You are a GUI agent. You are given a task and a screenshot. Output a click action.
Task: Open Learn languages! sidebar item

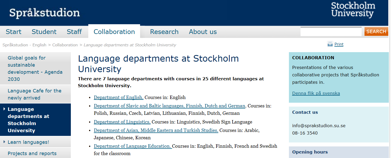click(x=35, y=142)
